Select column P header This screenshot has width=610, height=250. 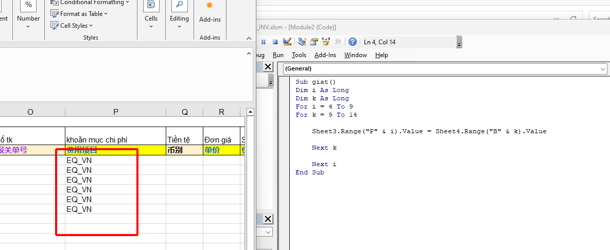tap(115, 112)
